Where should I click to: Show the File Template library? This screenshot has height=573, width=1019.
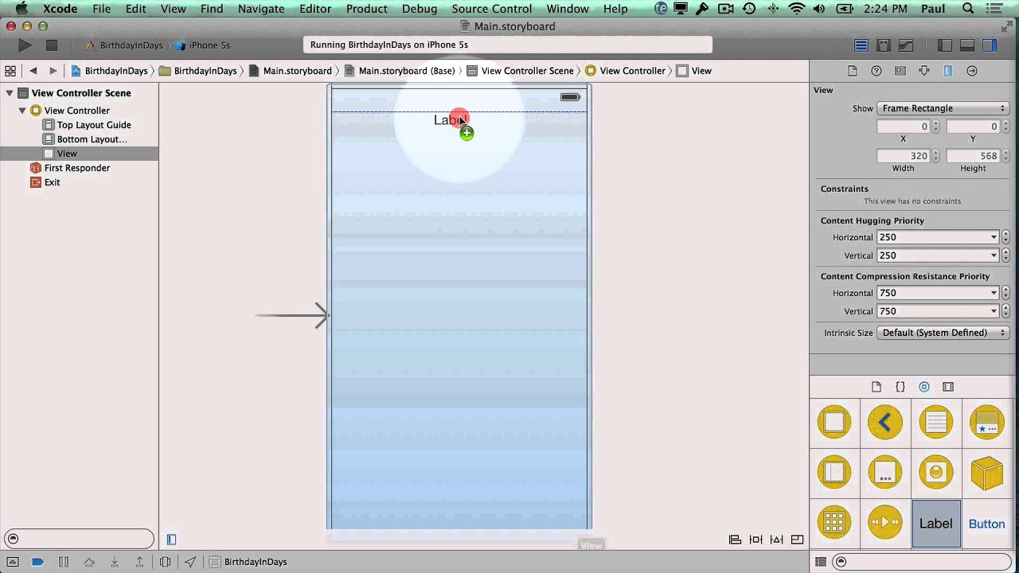point(876,387)
